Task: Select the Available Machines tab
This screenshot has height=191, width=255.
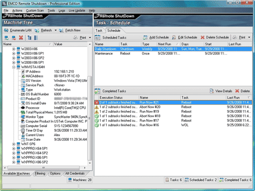Action: 17,174
